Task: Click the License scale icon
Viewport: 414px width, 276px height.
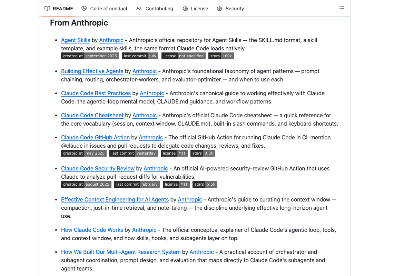Action: tap(185, 9)
